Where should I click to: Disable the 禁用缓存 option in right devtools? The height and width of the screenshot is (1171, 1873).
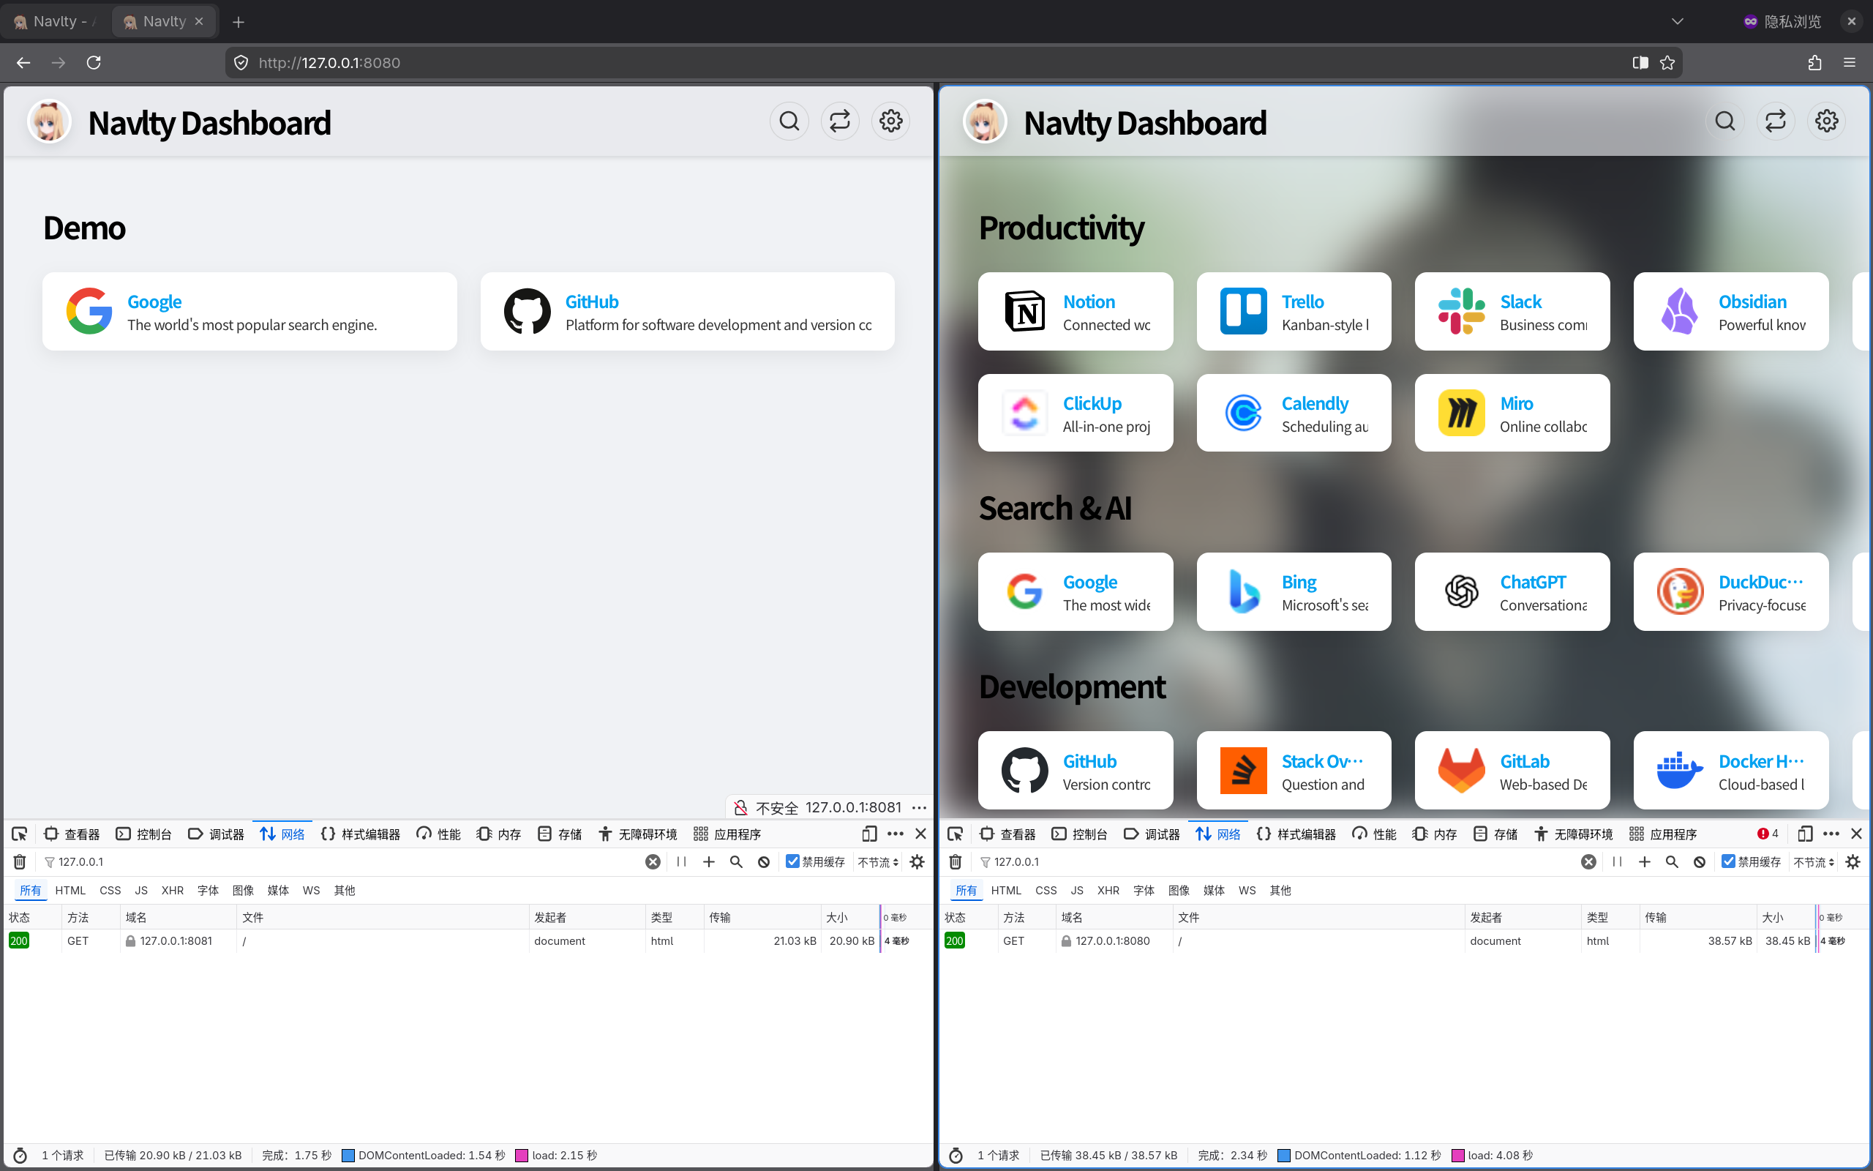tap(1729, 861)
